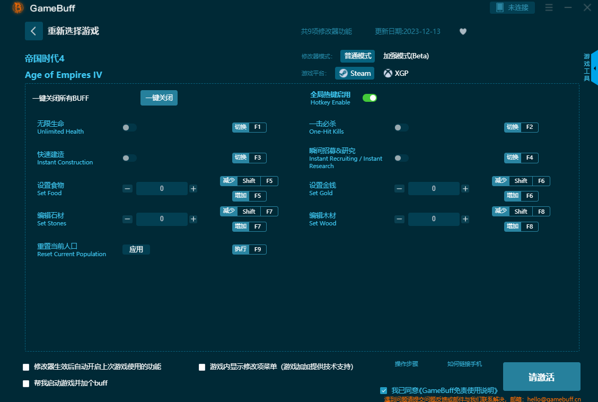Click the heart favorite icon

[x=463, y=31]
